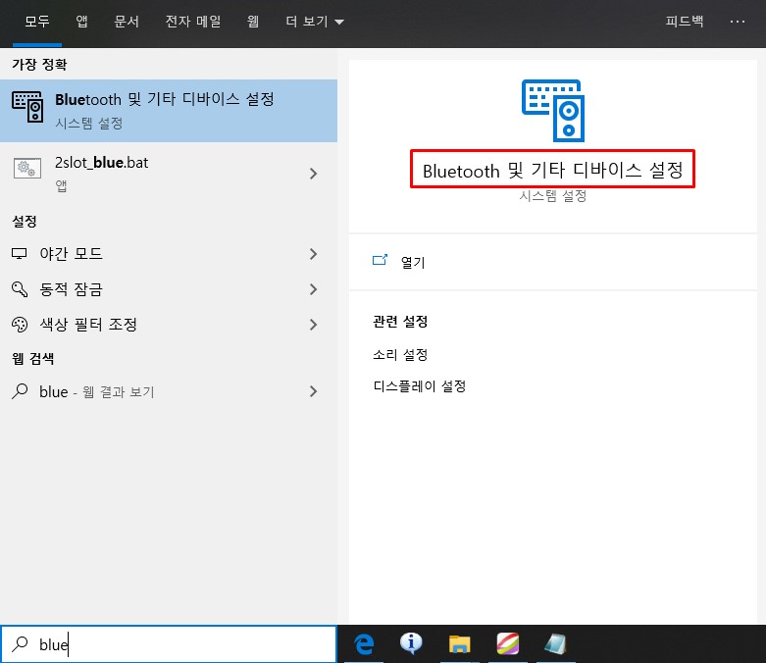Image resolution: width=766 pixels, height=663 pixels.
Task: Click the 웹 검색 section header
Action: click(x=32, y=359)
